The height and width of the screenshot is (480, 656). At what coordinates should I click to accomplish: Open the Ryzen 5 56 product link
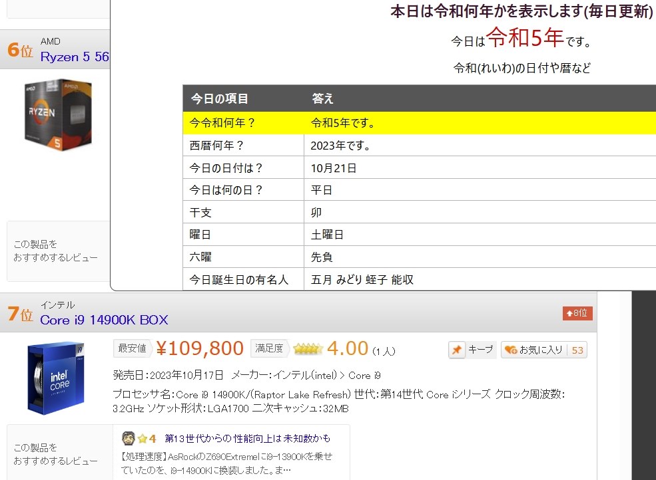[x=73, y=57]
